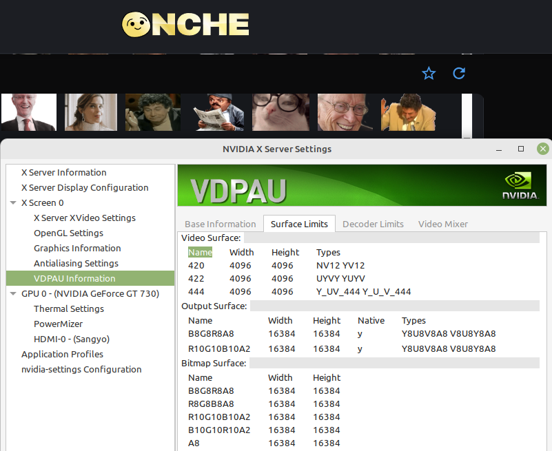Screen dimensions: 552x451
Task: Click the blue refresh icon
Action: click(459, 73)
